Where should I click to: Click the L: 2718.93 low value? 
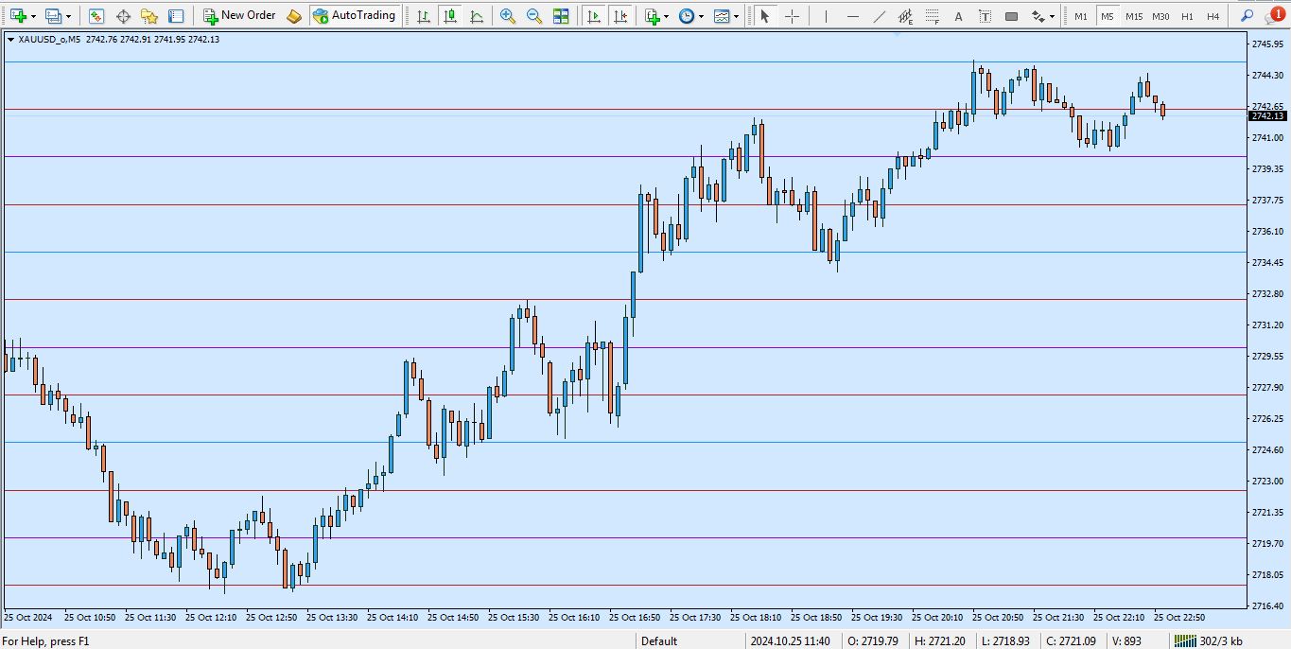1004,641
